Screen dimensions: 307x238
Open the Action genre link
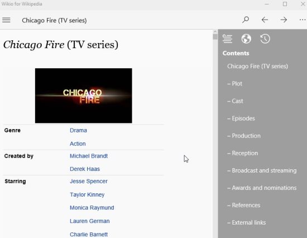pyautogui.click(x=78, y=144)
